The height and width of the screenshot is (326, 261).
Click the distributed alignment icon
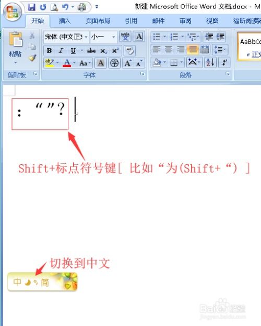205,50
